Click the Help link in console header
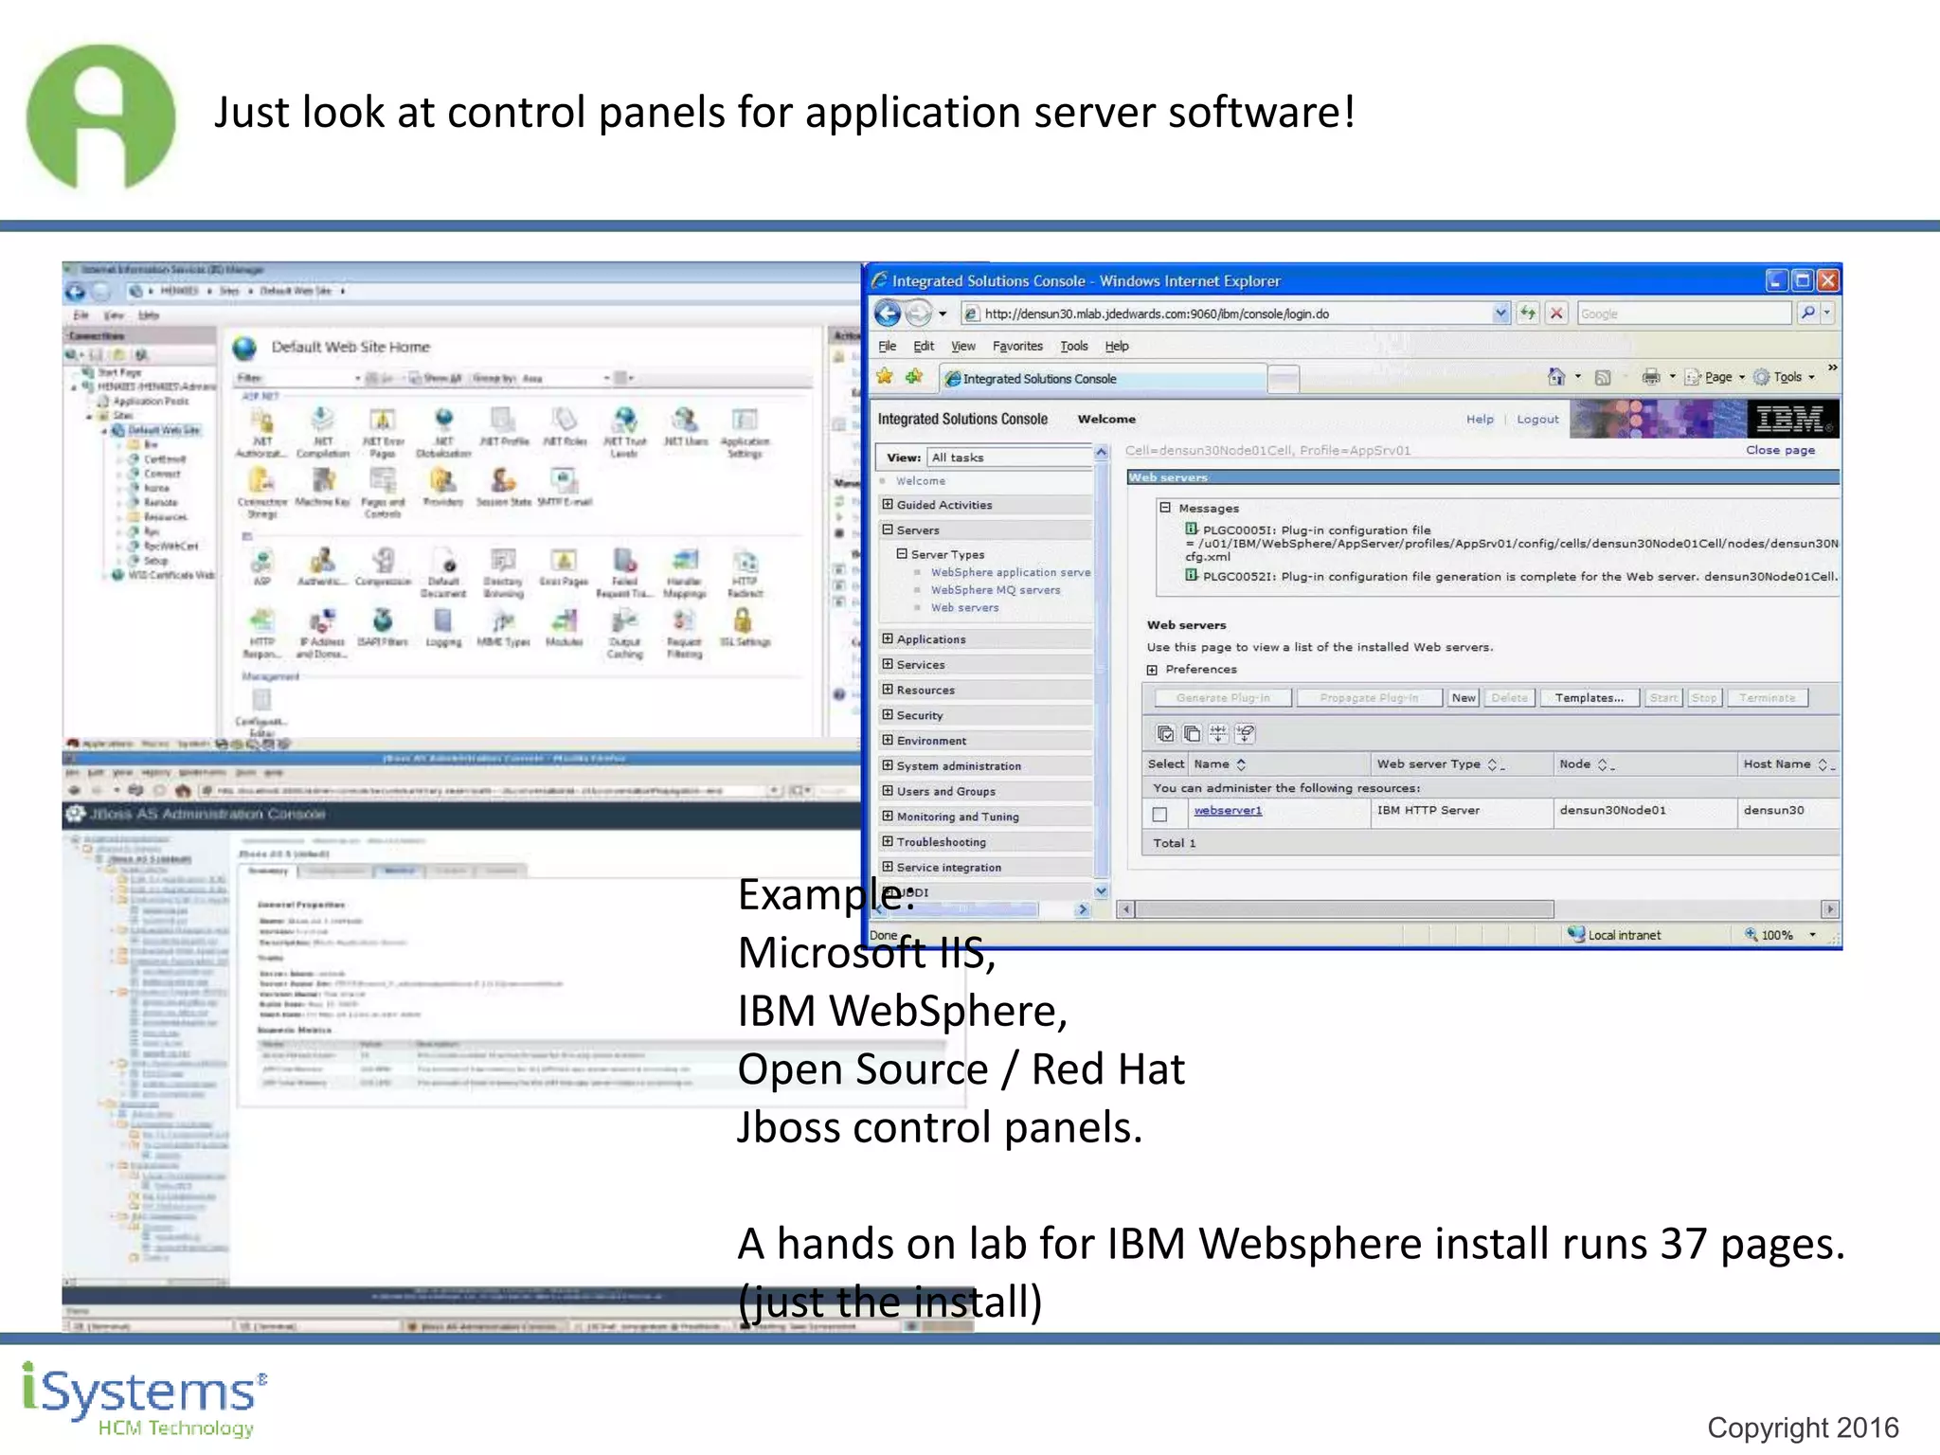This screenshot has width=1940, height=1455. click(x=1480, y=419)
